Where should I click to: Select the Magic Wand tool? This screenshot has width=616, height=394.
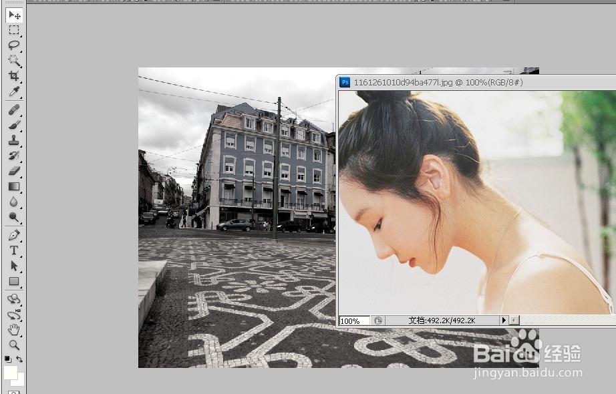tap(14, 61)
